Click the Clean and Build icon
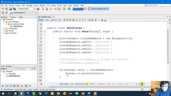 tap(47, 9)
